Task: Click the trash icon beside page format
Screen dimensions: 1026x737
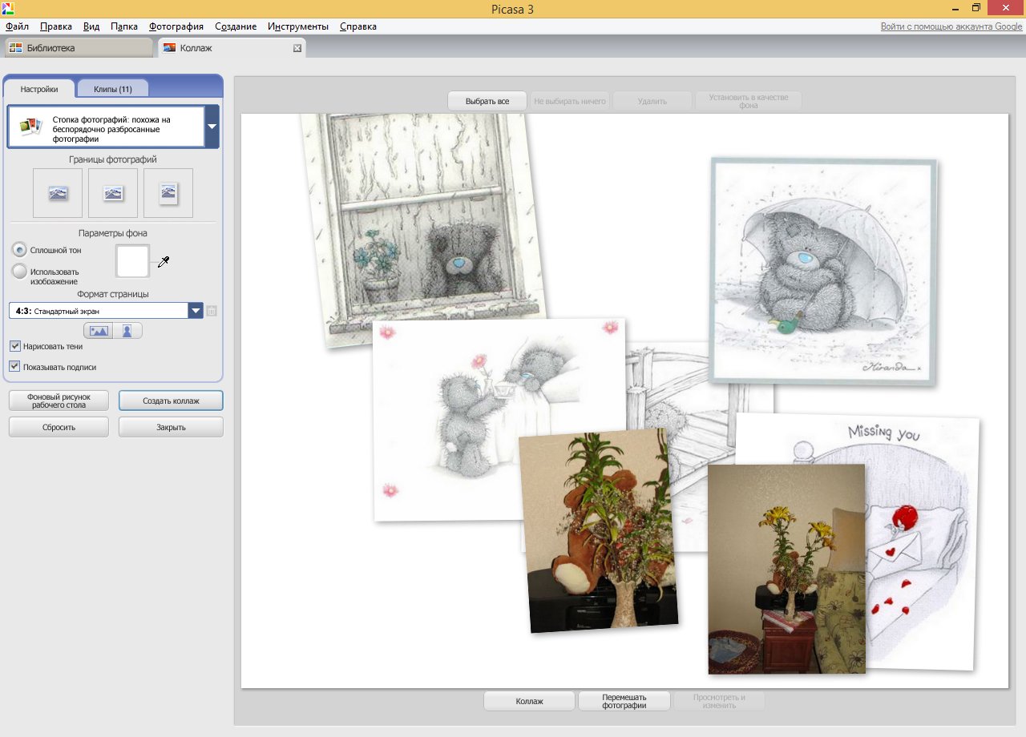Action: [x=212, y=311]
